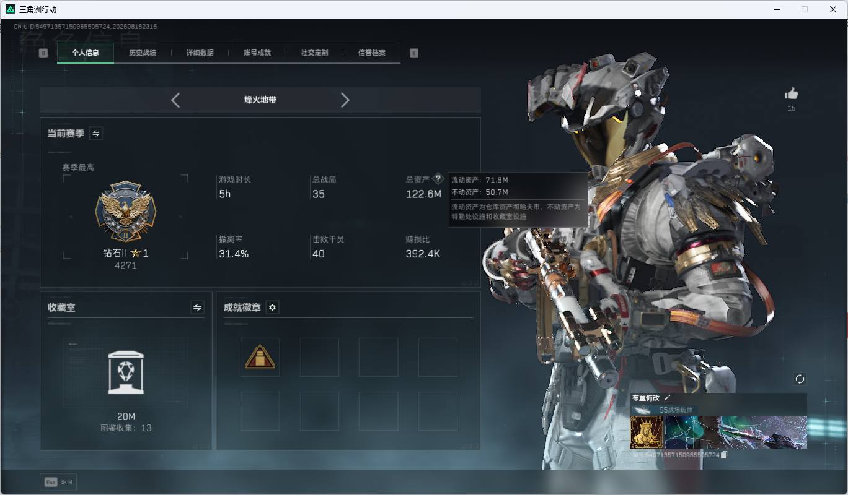This screenshot has width=848, height=495.
Task: Close the 三角洲行动 window
Action: (x=833, y=9)
